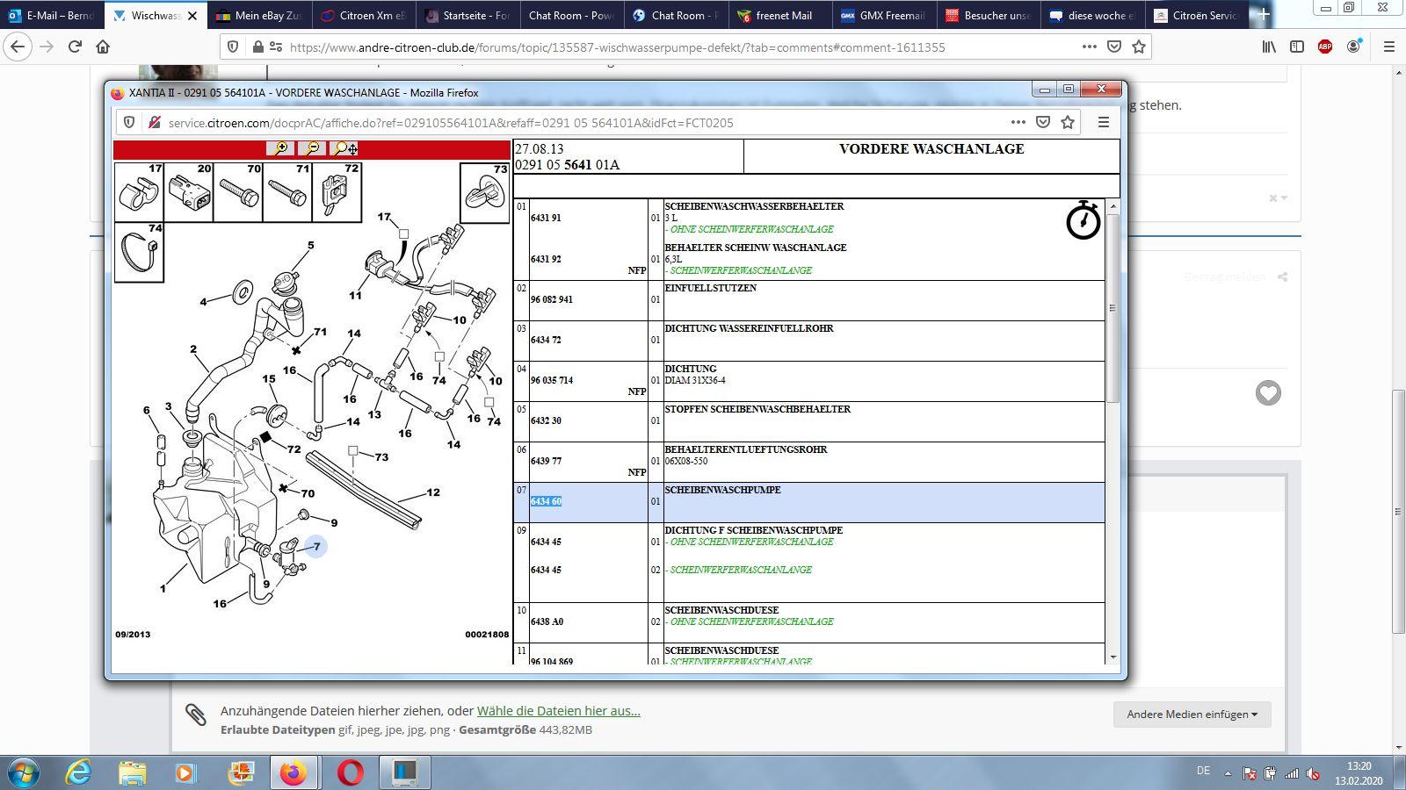Open main page actions three-dot menu
This screenshot has width=1406, height=790.
click(x=1089, y=47)
